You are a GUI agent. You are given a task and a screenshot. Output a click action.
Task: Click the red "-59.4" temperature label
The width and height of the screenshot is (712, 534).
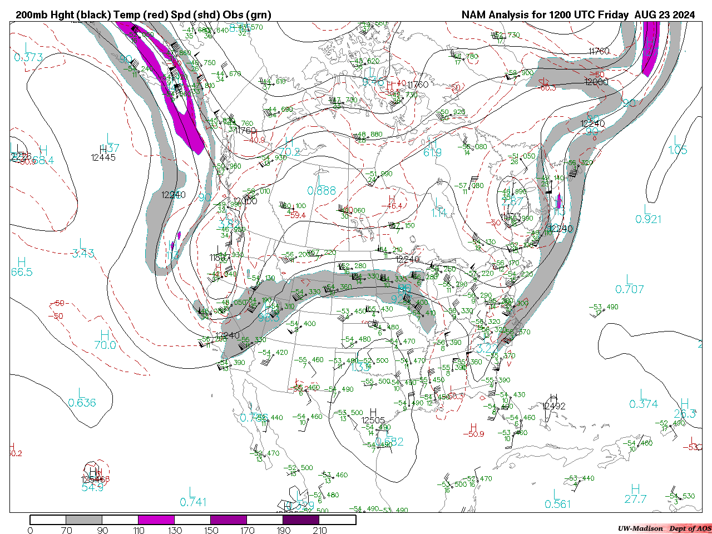tap(295, 215)
